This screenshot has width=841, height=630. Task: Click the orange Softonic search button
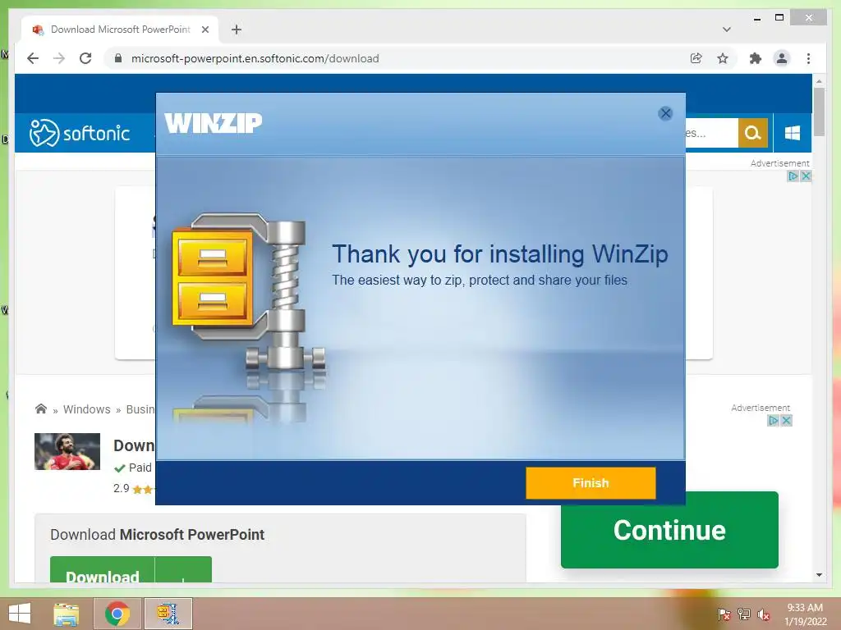click(752, 132)
